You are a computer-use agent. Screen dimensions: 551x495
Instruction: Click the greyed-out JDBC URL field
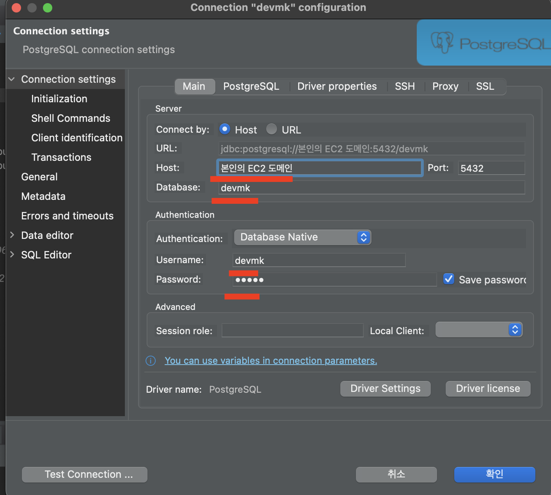tap(371, 148)
